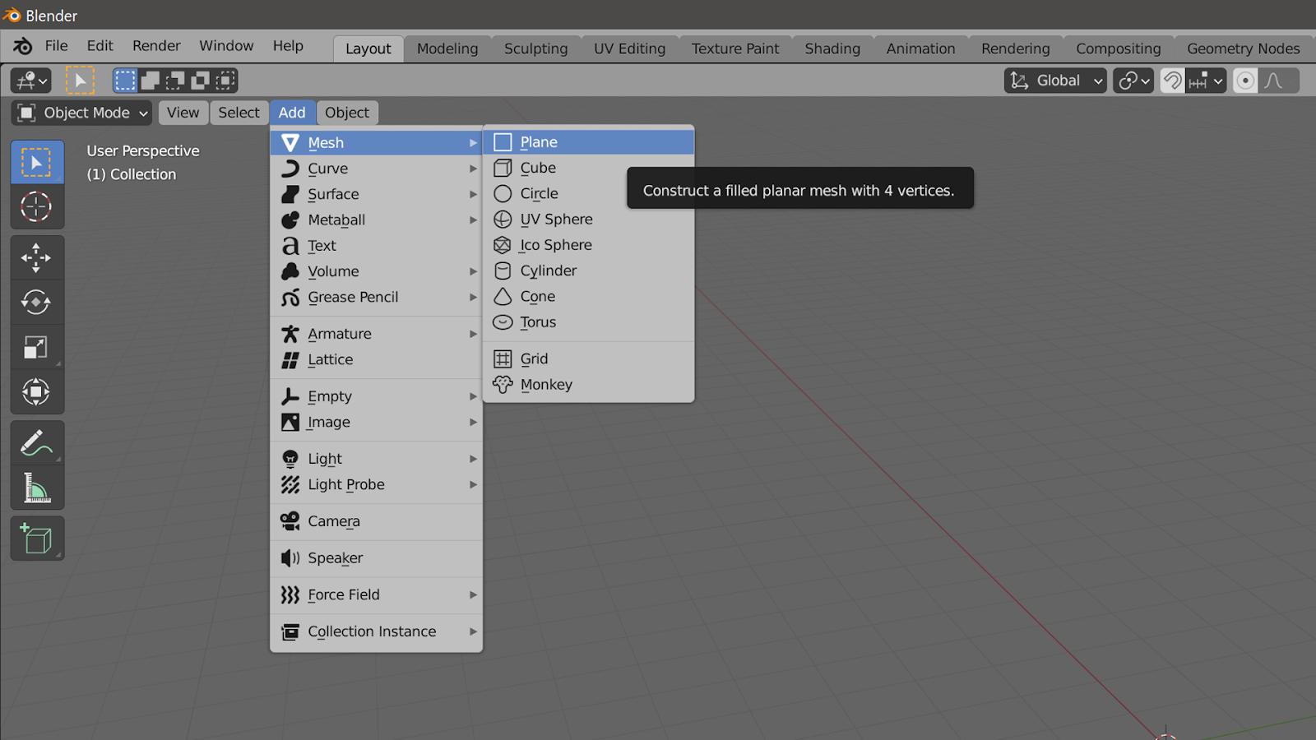Pick the Measure ruler tool
Viewport: 1316px width, 740px height.
[36, 488]
